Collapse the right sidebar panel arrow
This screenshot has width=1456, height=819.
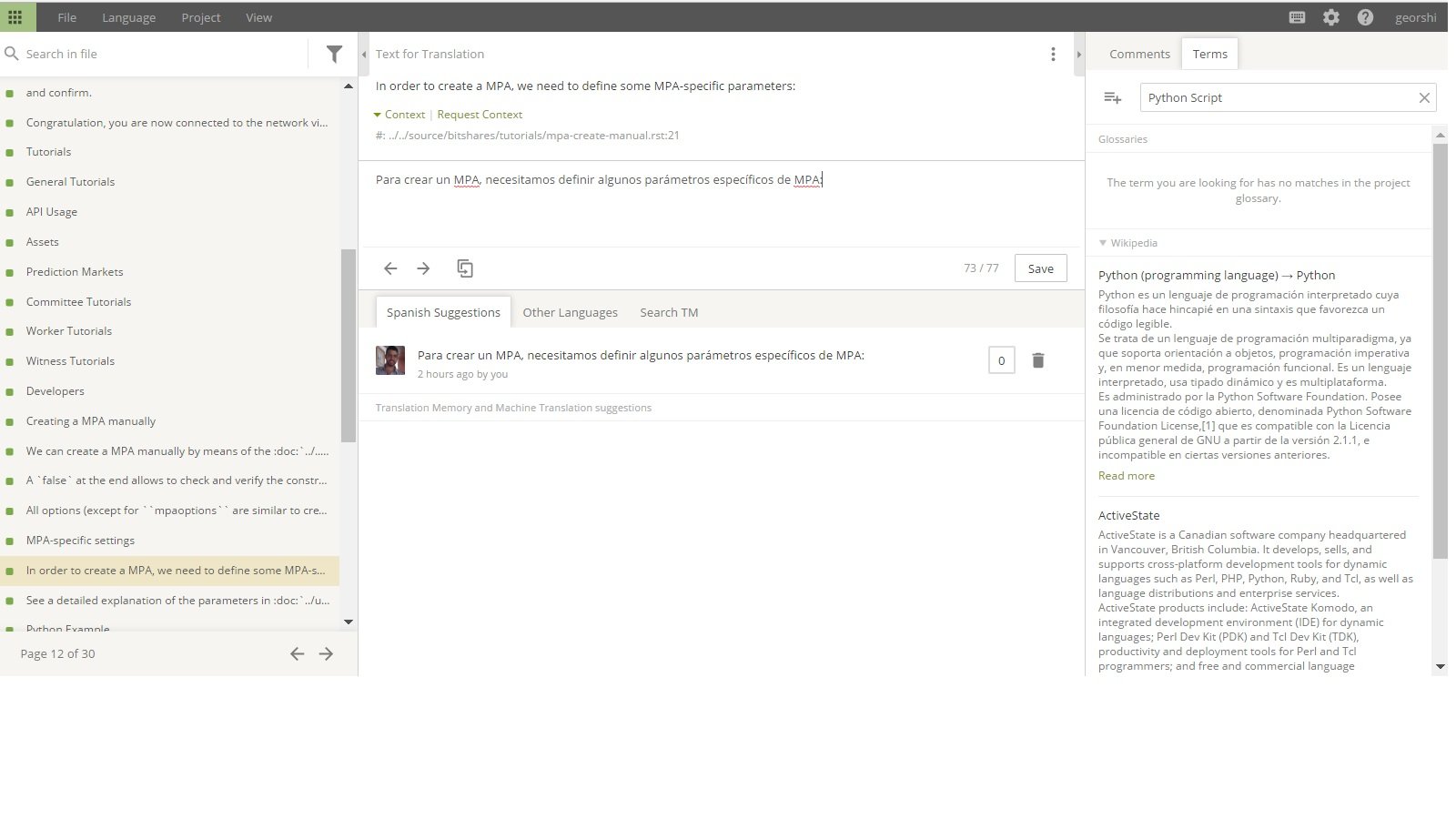pos(1079,55)
